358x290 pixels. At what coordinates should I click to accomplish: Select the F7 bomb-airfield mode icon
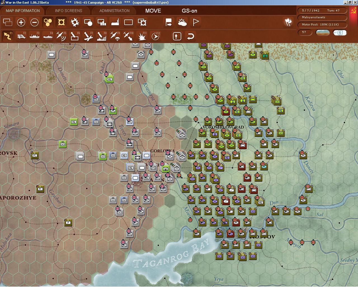click(x=88, y=36)
